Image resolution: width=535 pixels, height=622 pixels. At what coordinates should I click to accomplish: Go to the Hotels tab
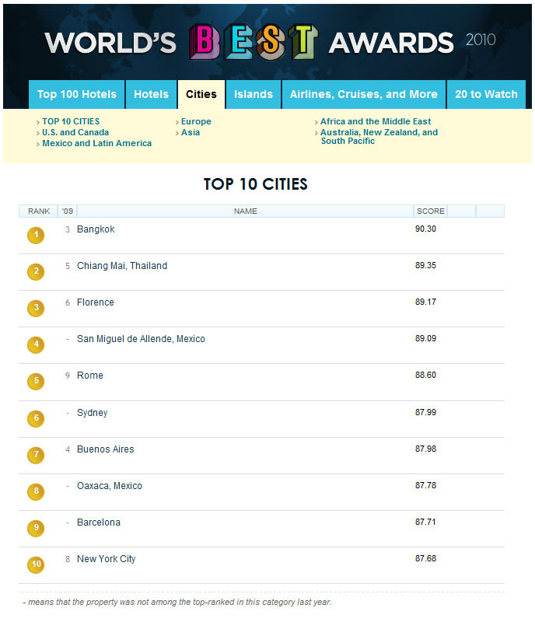[x=151, y=94]
